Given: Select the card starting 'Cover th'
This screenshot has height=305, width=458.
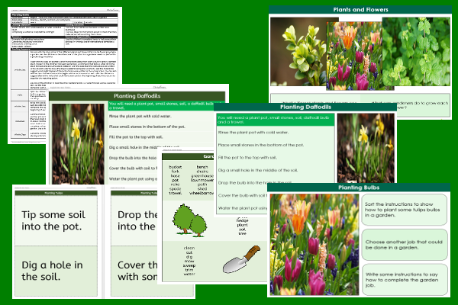Looking at the screenshot, I should [x=134, y=271].
